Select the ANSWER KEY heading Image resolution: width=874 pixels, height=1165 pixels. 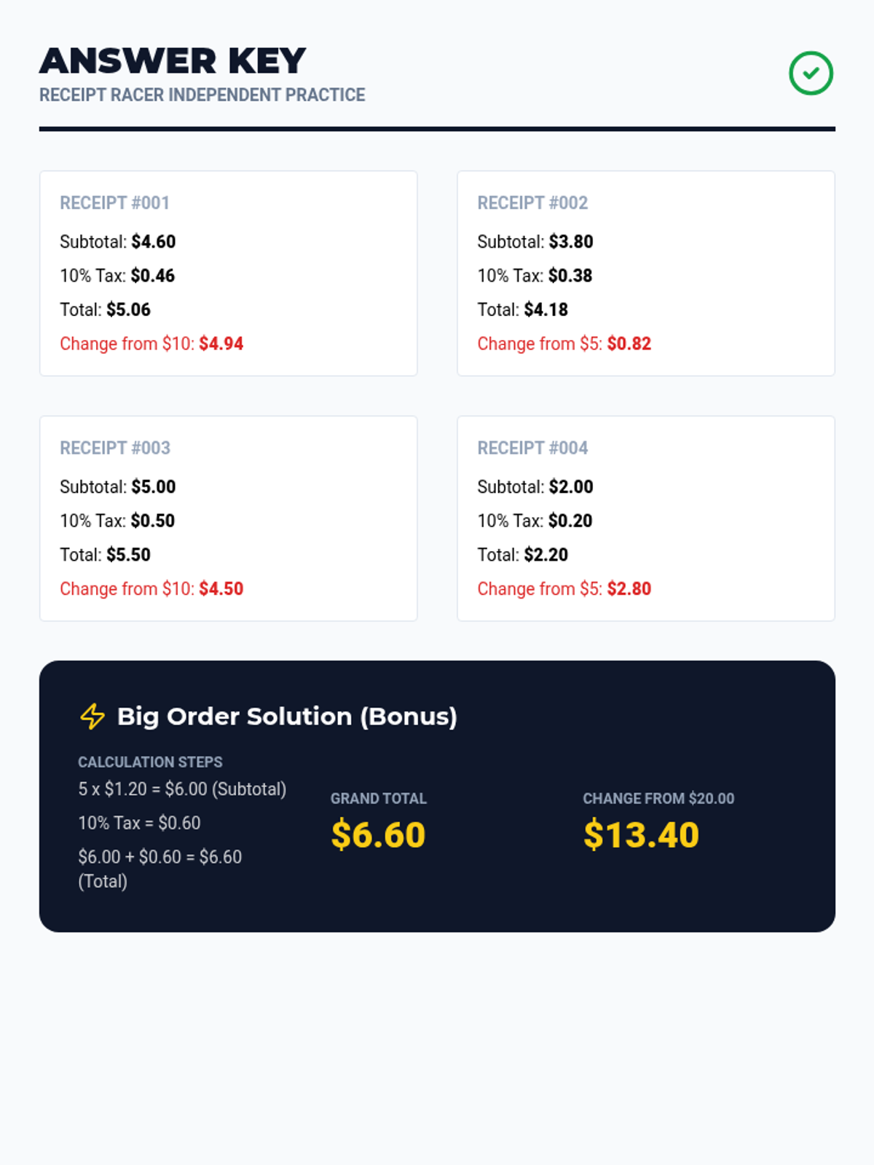pyautogui.click(x=173, y=60)
